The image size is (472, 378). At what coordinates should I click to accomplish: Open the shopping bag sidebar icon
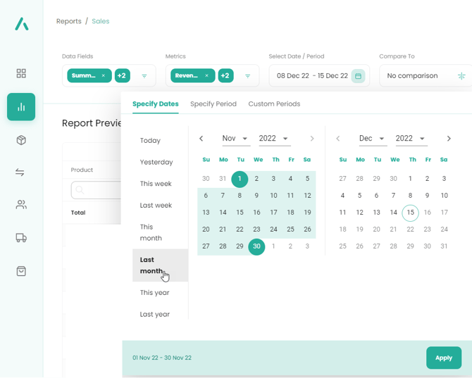[21, 271]
